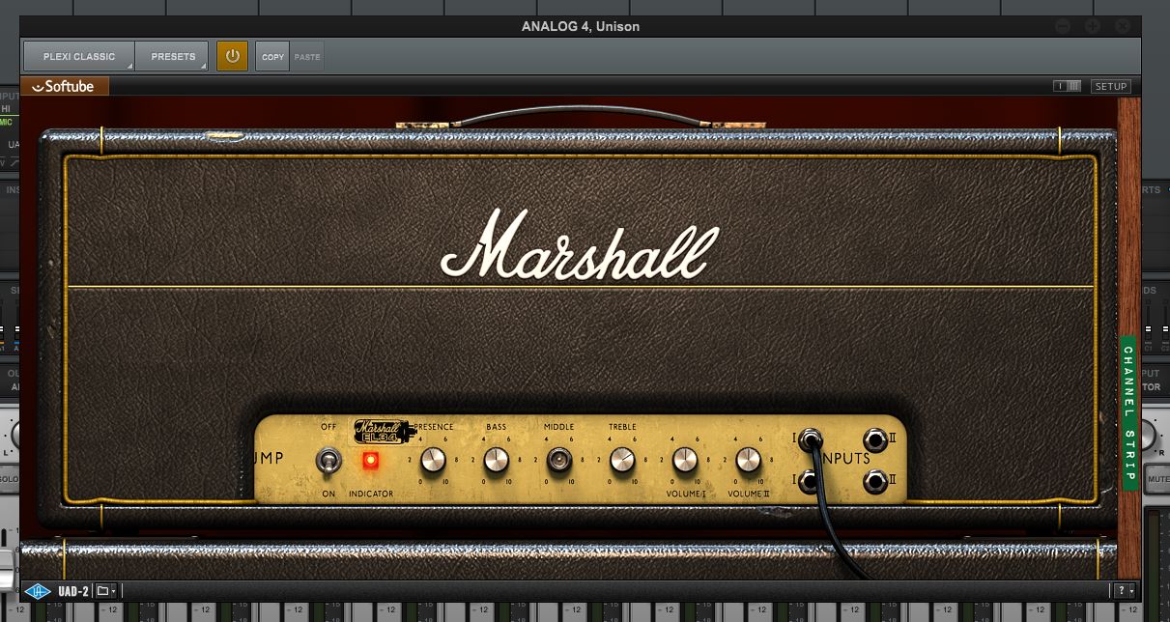
Task: Click the red INDICATOR lamp
Action: click(370, 461)
